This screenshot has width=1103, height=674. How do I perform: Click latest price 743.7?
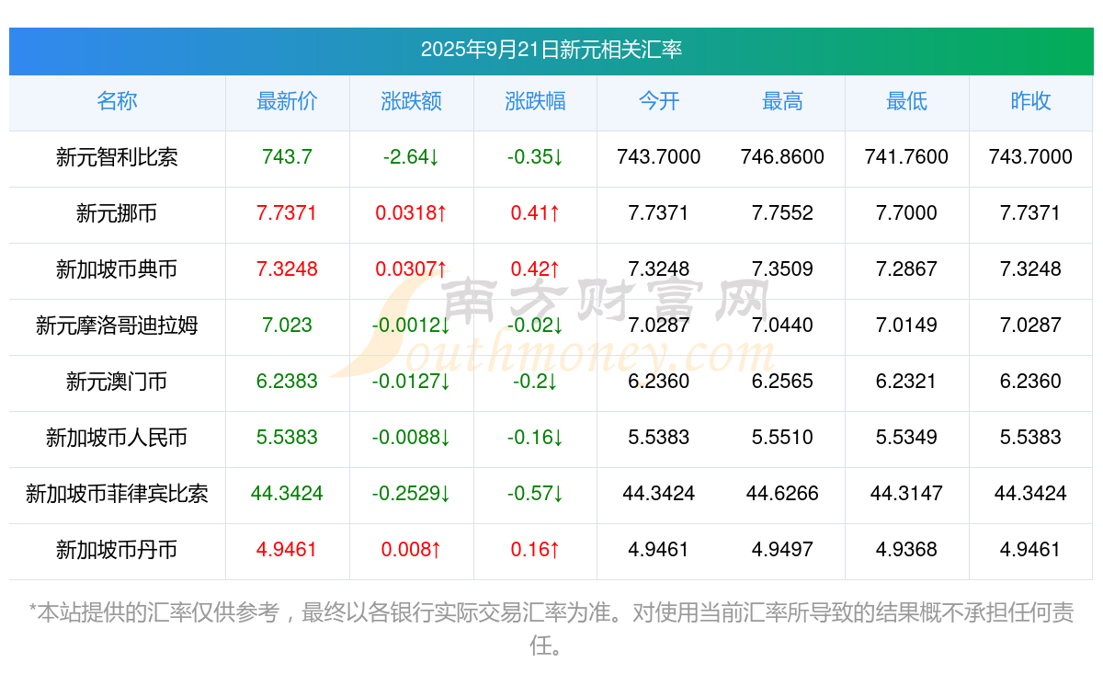[287, 157]
